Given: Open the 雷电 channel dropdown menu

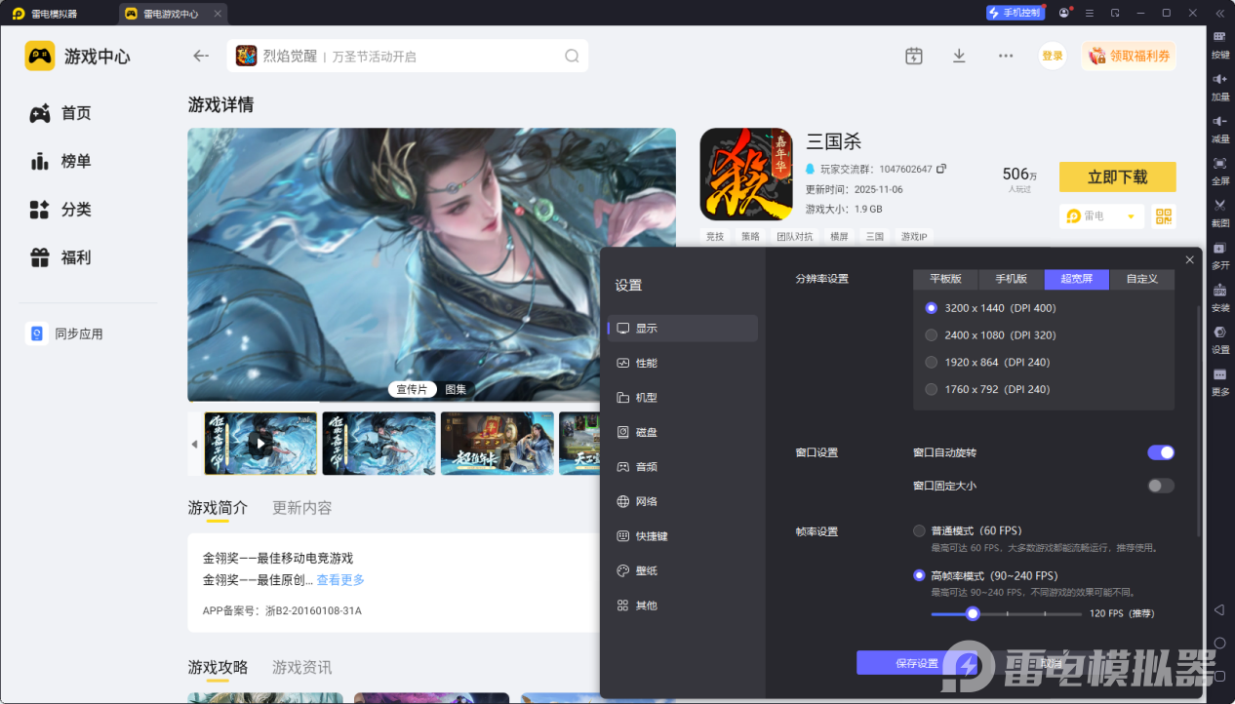Looking at the screenshot, I should [x=1101, y=215].
